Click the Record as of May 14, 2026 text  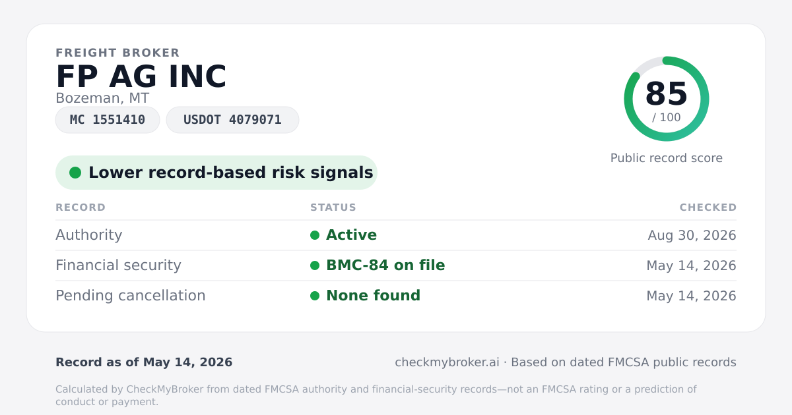coord(144,362)
